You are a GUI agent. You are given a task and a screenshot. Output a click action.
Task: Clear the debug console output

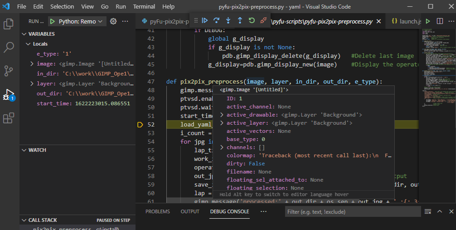tap(428, 212)
